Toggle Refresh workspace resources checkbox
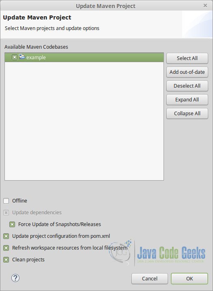This screenshot has width=213, height=291. click(x=6, y=248)
